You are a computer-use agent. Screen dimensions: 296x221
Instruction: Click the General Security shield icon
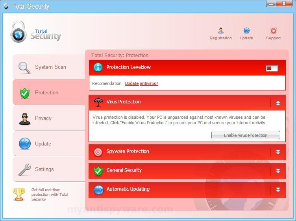click(98, 171)
